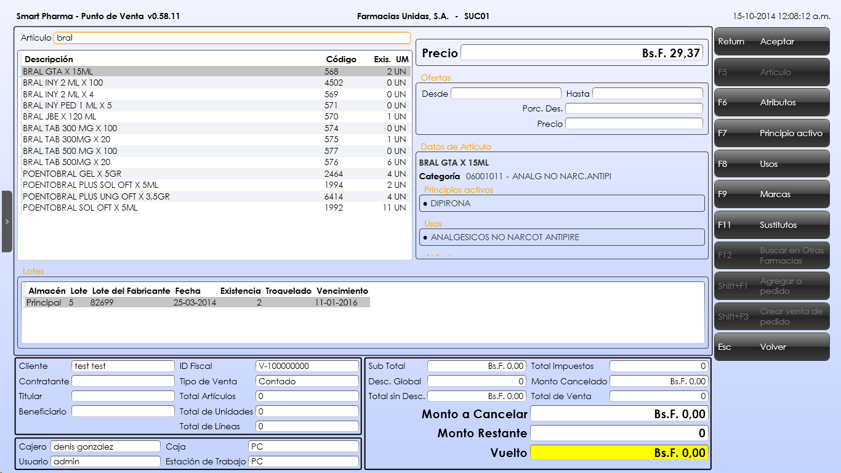
Task: Select row BRAL TAB 500 MG X 100
Action: [215, 151]
